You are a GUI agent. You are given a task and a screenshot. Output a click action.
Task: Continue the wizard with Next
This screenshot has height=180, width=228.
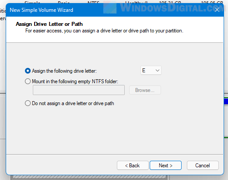click(x=165, y=166)
